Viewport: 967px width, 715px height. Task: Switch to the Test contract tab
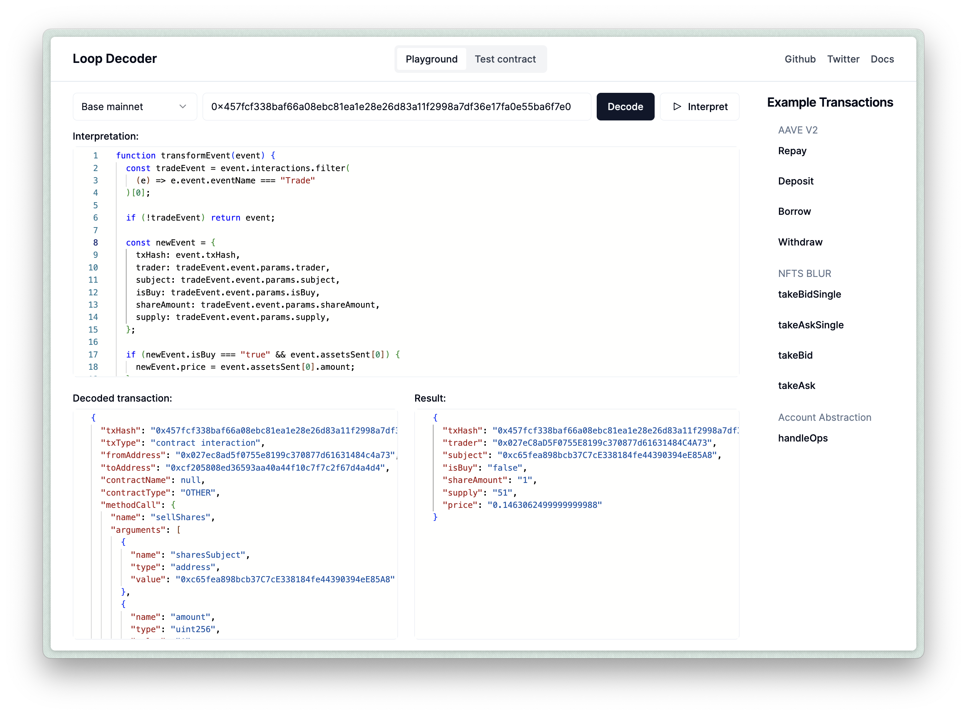(505, 59)
